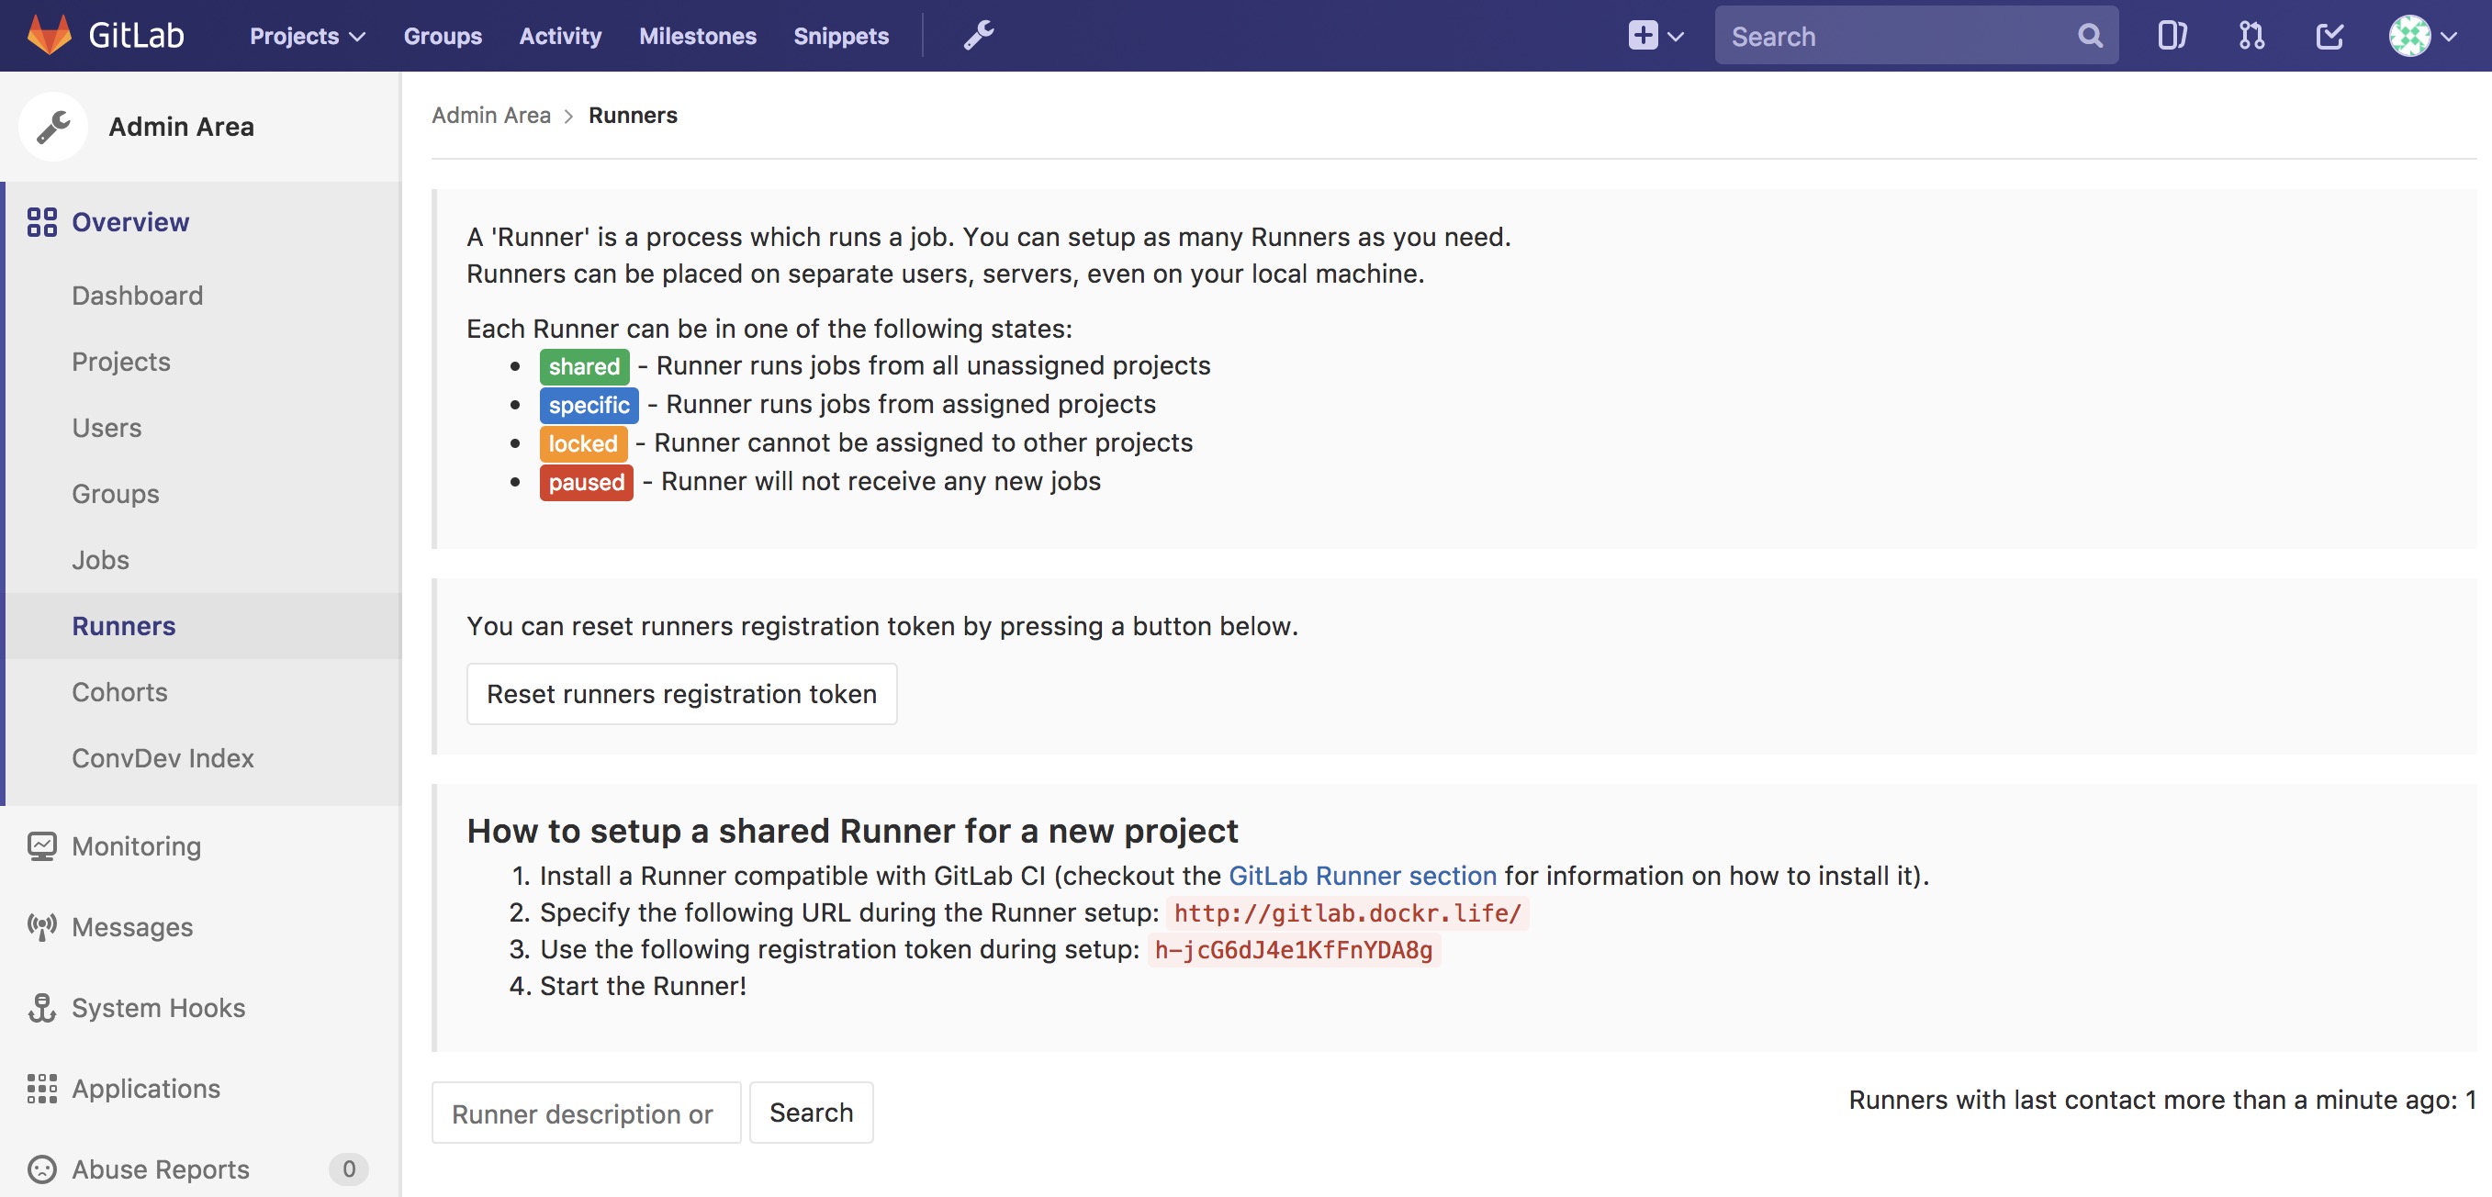Open Cohorts in the sidebar

click(x=120, y=692)
